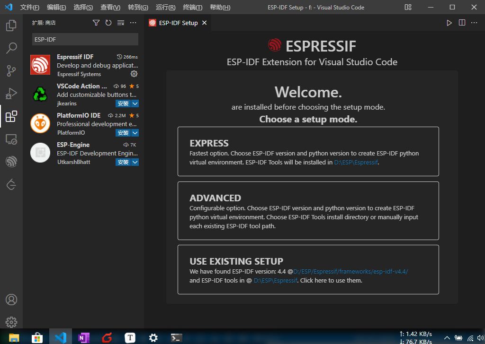Clear extension search results icon
Viewport: 485px width, 344px height.
[x=121, y=23]
